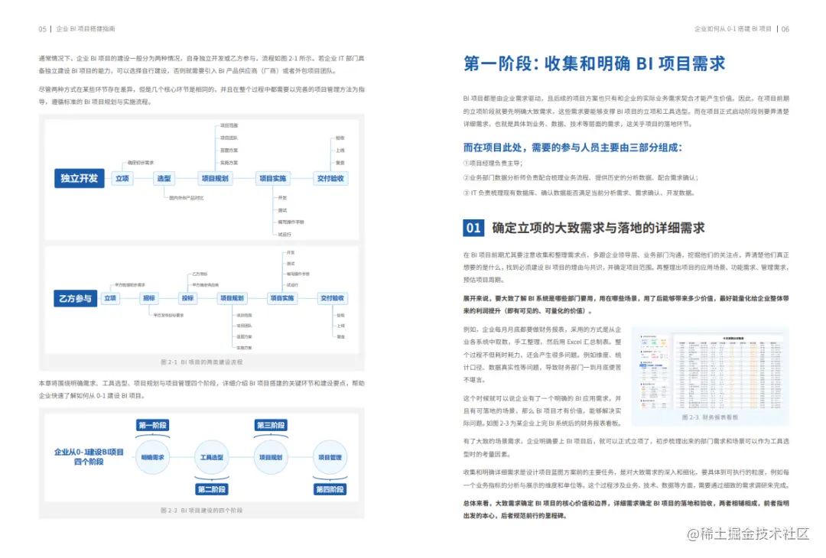Select the 项目规划 circle in four-stage diagram
The width and height of the screenshot is (826, 558).
(x=271, y=457)
